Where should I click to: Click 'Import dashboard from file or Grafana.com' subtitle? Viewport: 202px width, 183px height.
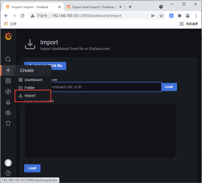pyautogui.click(x=75, y=49)
